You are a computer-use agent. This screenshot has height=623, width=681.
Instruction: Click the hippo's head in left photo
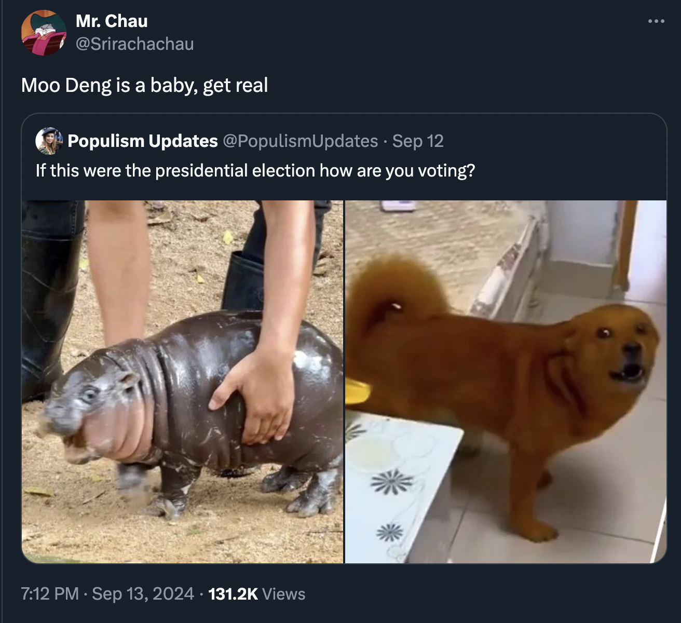coord(88,410)
